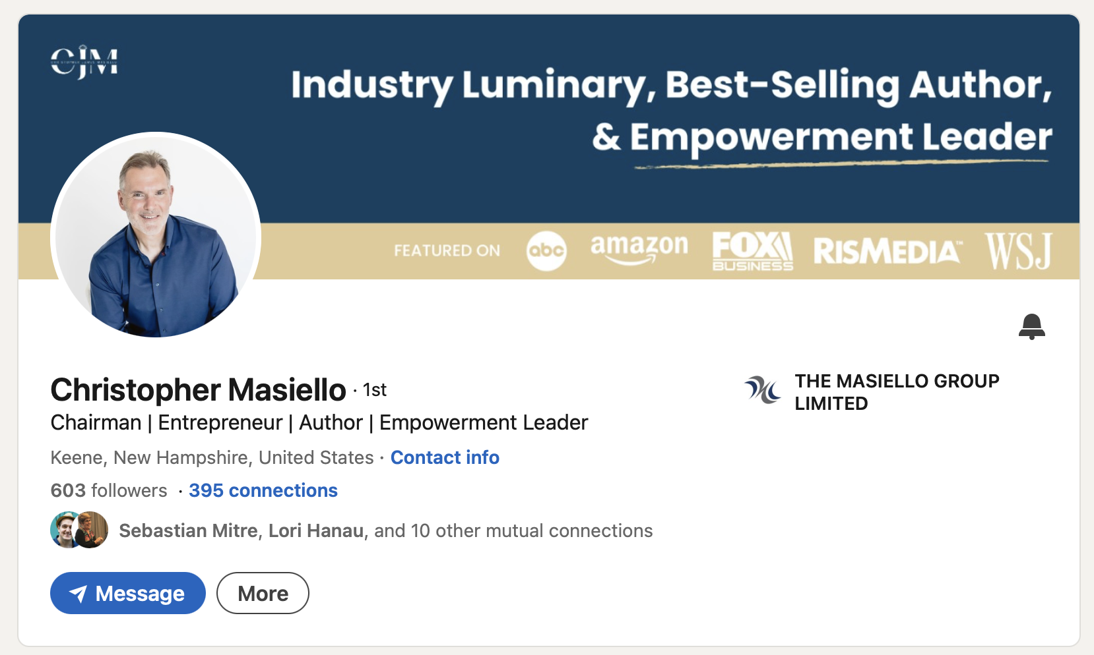This screenshot has height=655, width=1094.
Task: Click the notification bell icon
Action: click(1031, 326)
